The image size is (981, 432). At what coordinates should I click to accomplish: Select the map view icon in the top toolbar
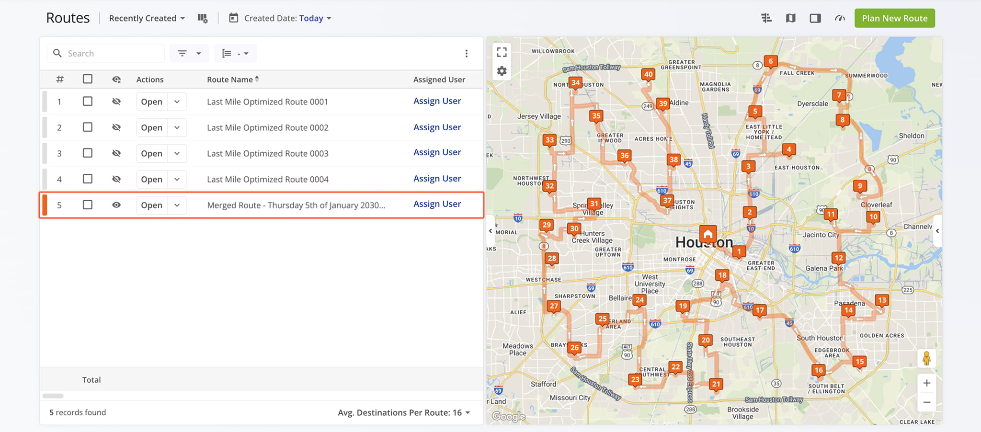[790, 18]
